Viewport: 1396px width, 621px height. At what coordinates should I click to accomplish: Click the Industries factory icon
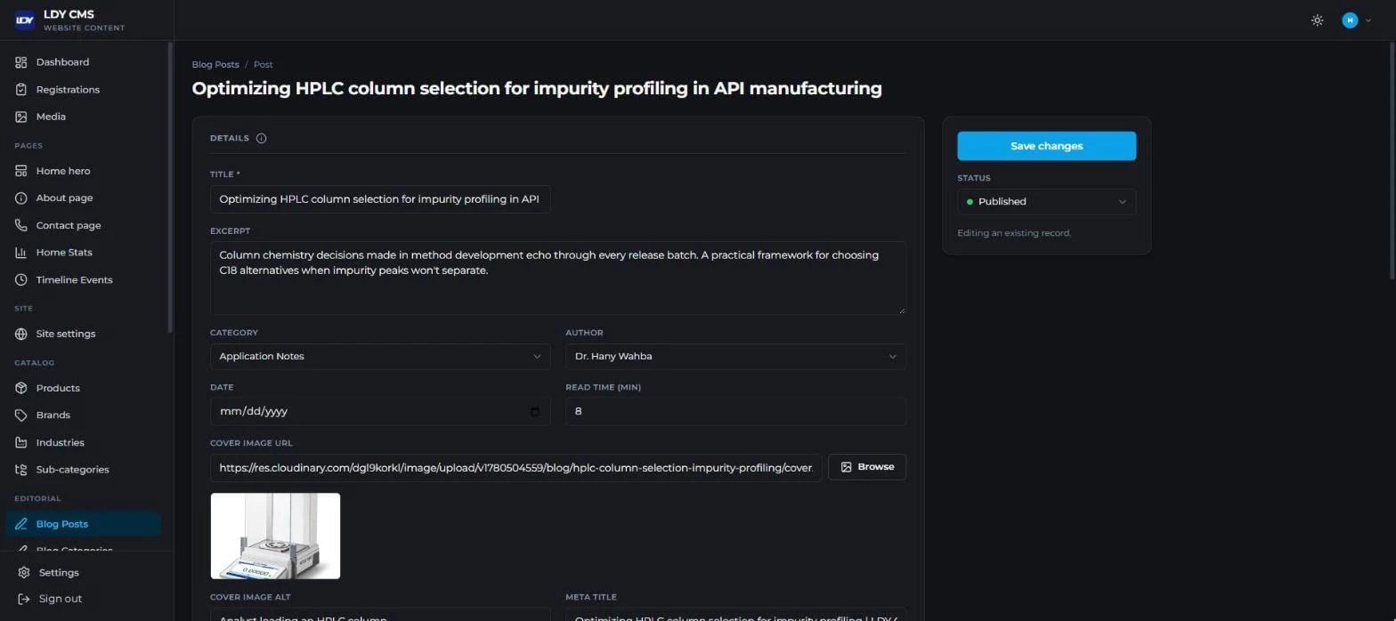[x=21, y=443]
